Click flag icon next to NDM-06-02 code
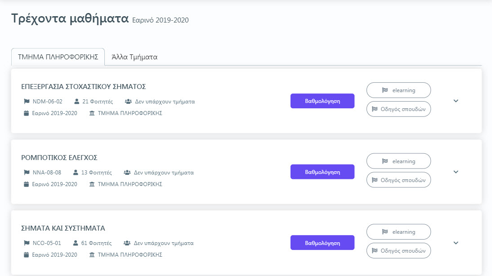 (27, 101)
